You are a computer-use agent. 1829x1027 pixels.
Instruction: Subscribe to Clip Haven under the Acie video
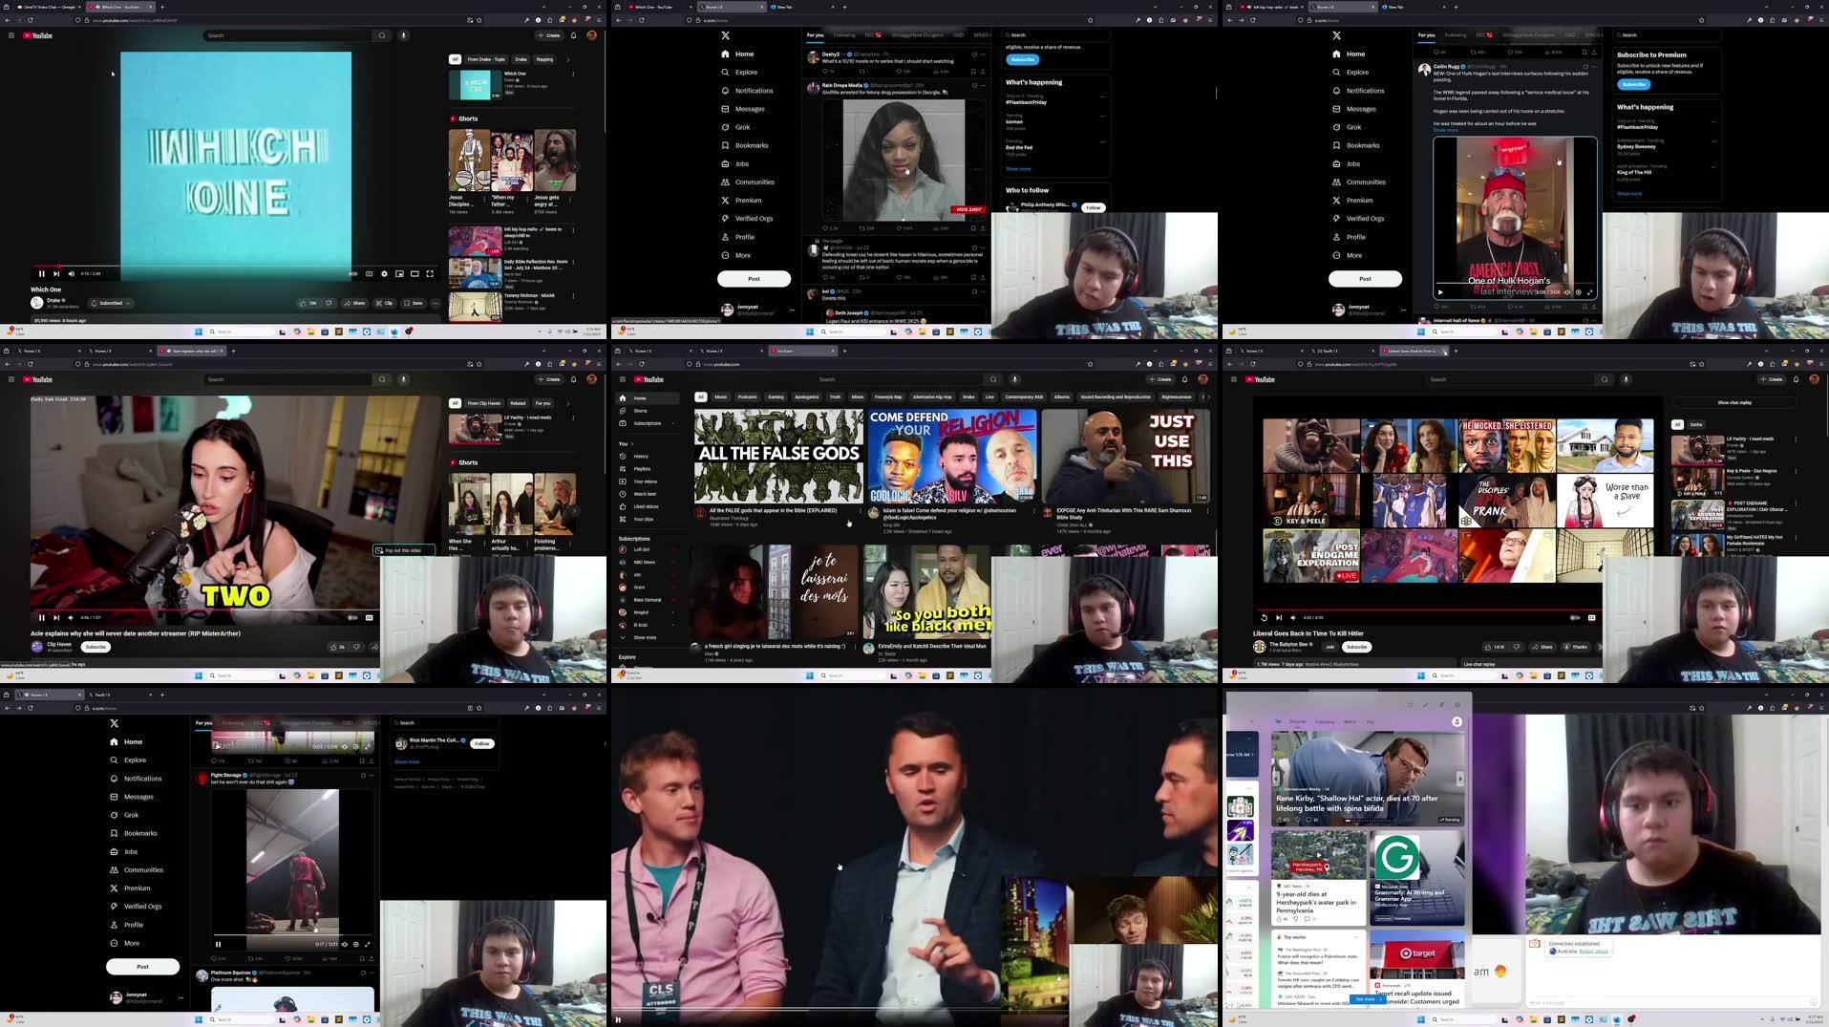[x=96, y=647]
